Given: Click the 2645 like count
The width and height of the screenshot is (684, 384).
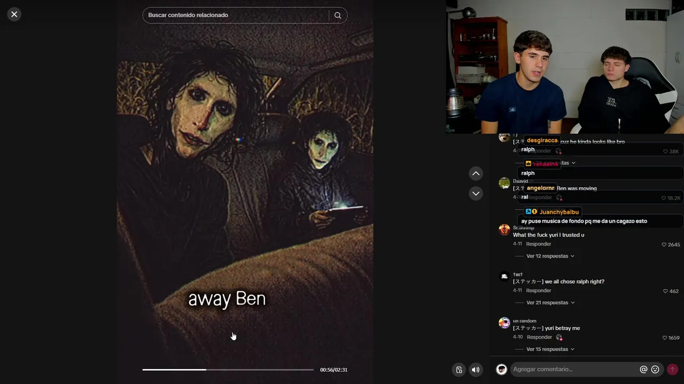Looking at the screenshot, I should (674, 245).
